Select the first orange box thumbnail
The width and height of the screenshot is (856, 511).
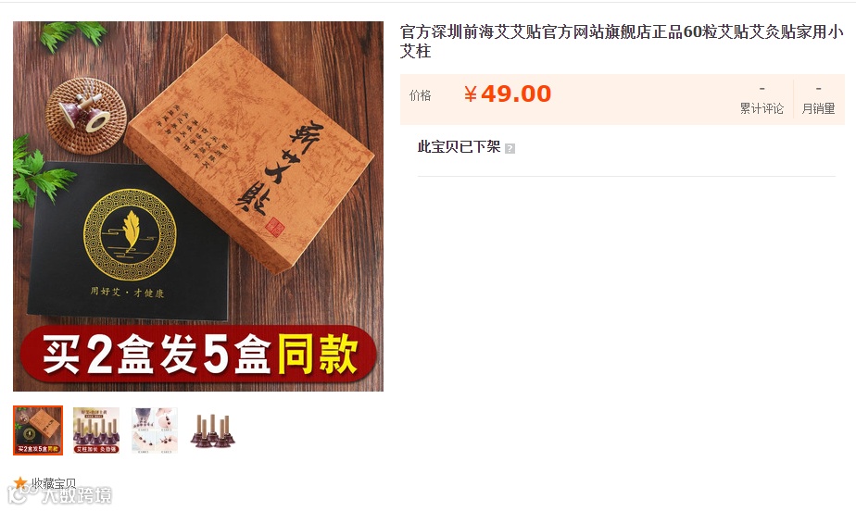[38, 430]
